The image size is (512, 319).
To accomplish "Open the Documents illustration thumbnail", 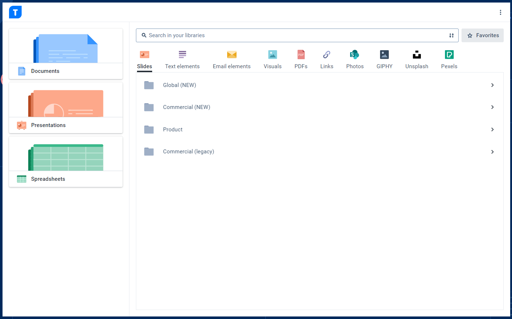I will click(66, 48).
